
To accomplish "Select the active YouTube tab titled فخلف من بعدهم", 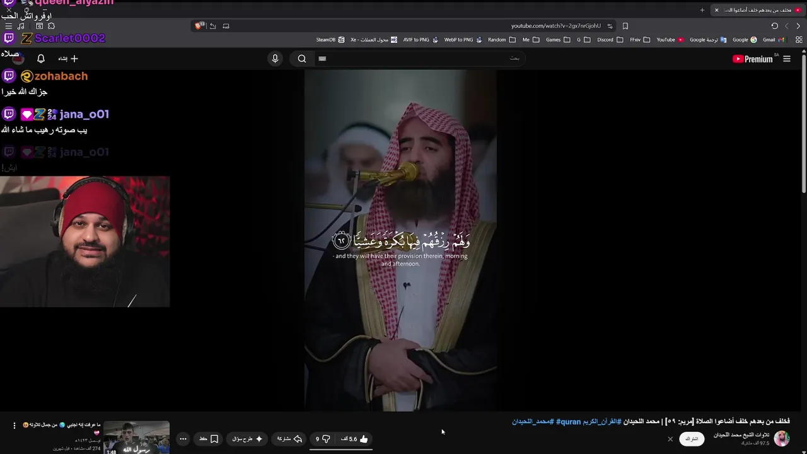I will 758,10.
